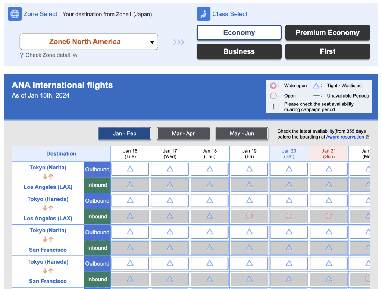Click Tokyo (Narita) text above Los Angeles (LAX)
The width and height of the screenshot is (382, 289).
(x=48, y=168)
